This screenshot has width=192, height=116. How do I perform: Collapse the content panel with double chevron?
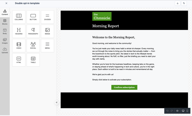coord(56,102)
